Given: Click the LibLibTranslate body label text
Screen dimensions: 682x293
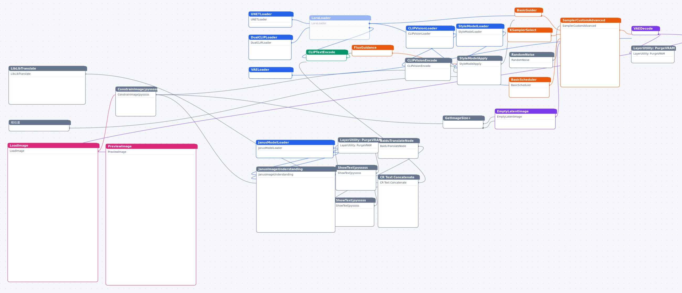Looking at the screenshot, I should pos(21,74).
